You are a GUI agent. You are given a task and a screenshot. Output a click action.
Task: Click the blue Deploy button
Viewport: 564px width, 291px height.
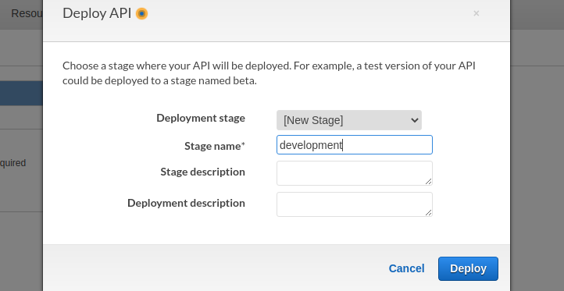[468, 268]
